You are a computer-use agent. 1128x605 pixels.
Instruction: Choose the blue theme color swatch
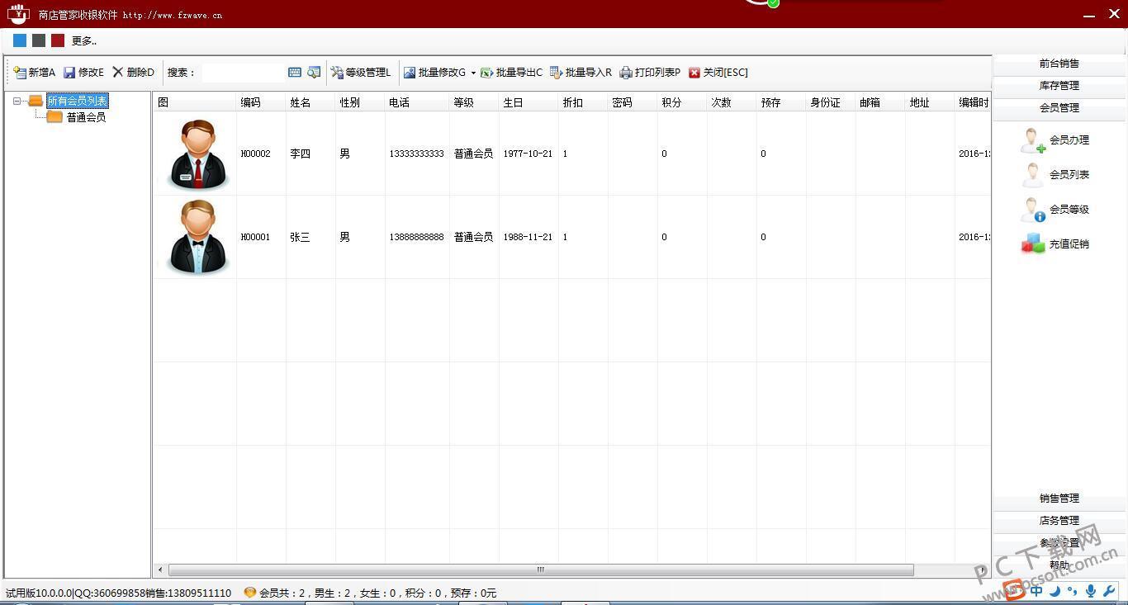[x=20, y=40]
